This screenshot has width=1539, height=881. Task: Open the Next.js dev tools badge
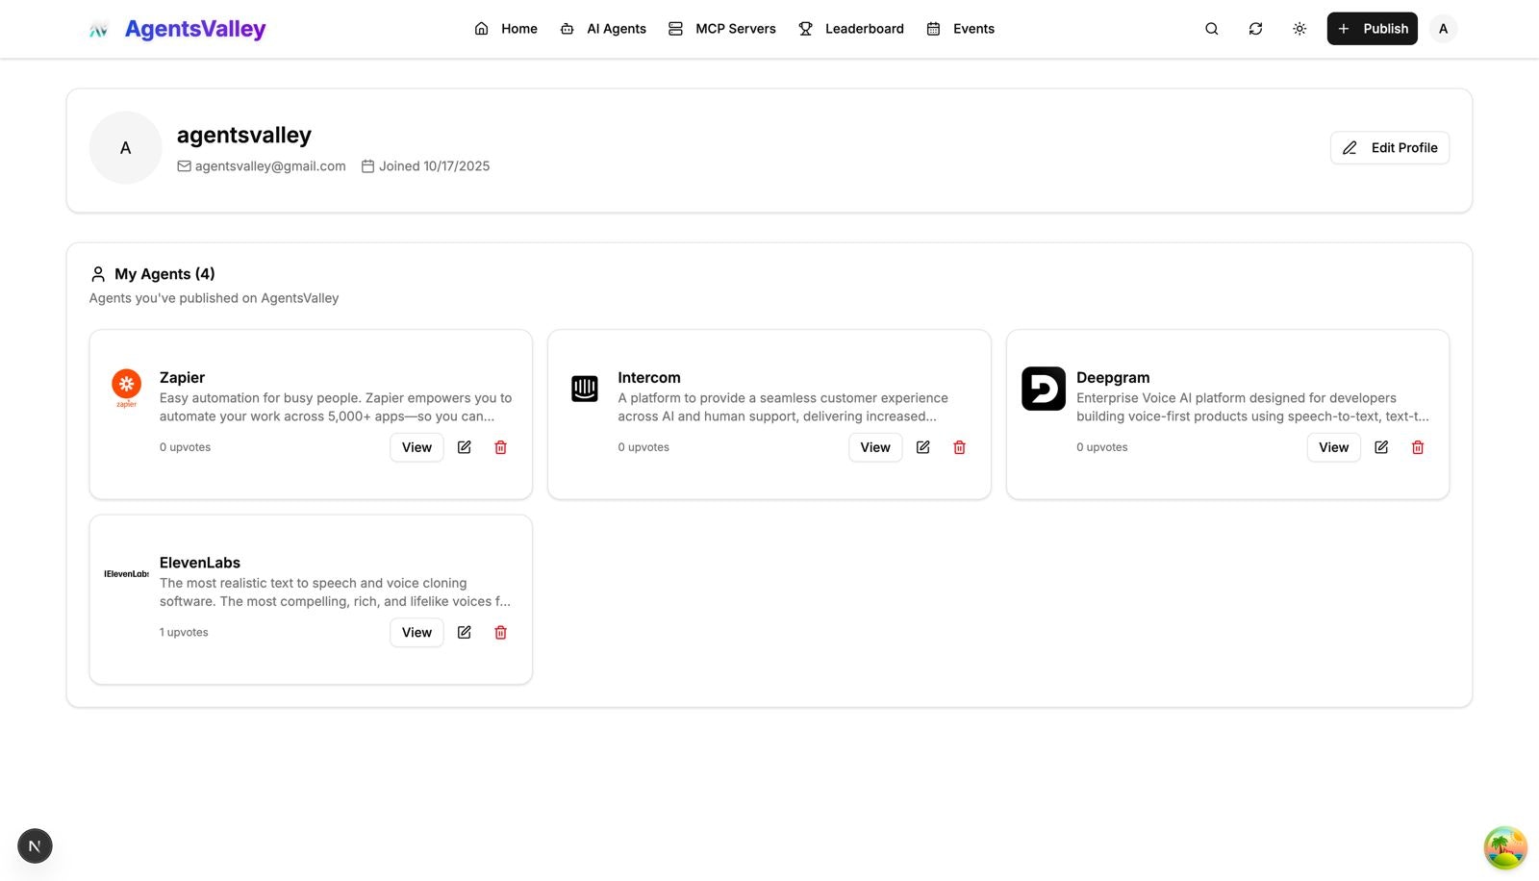pos(35,846)
